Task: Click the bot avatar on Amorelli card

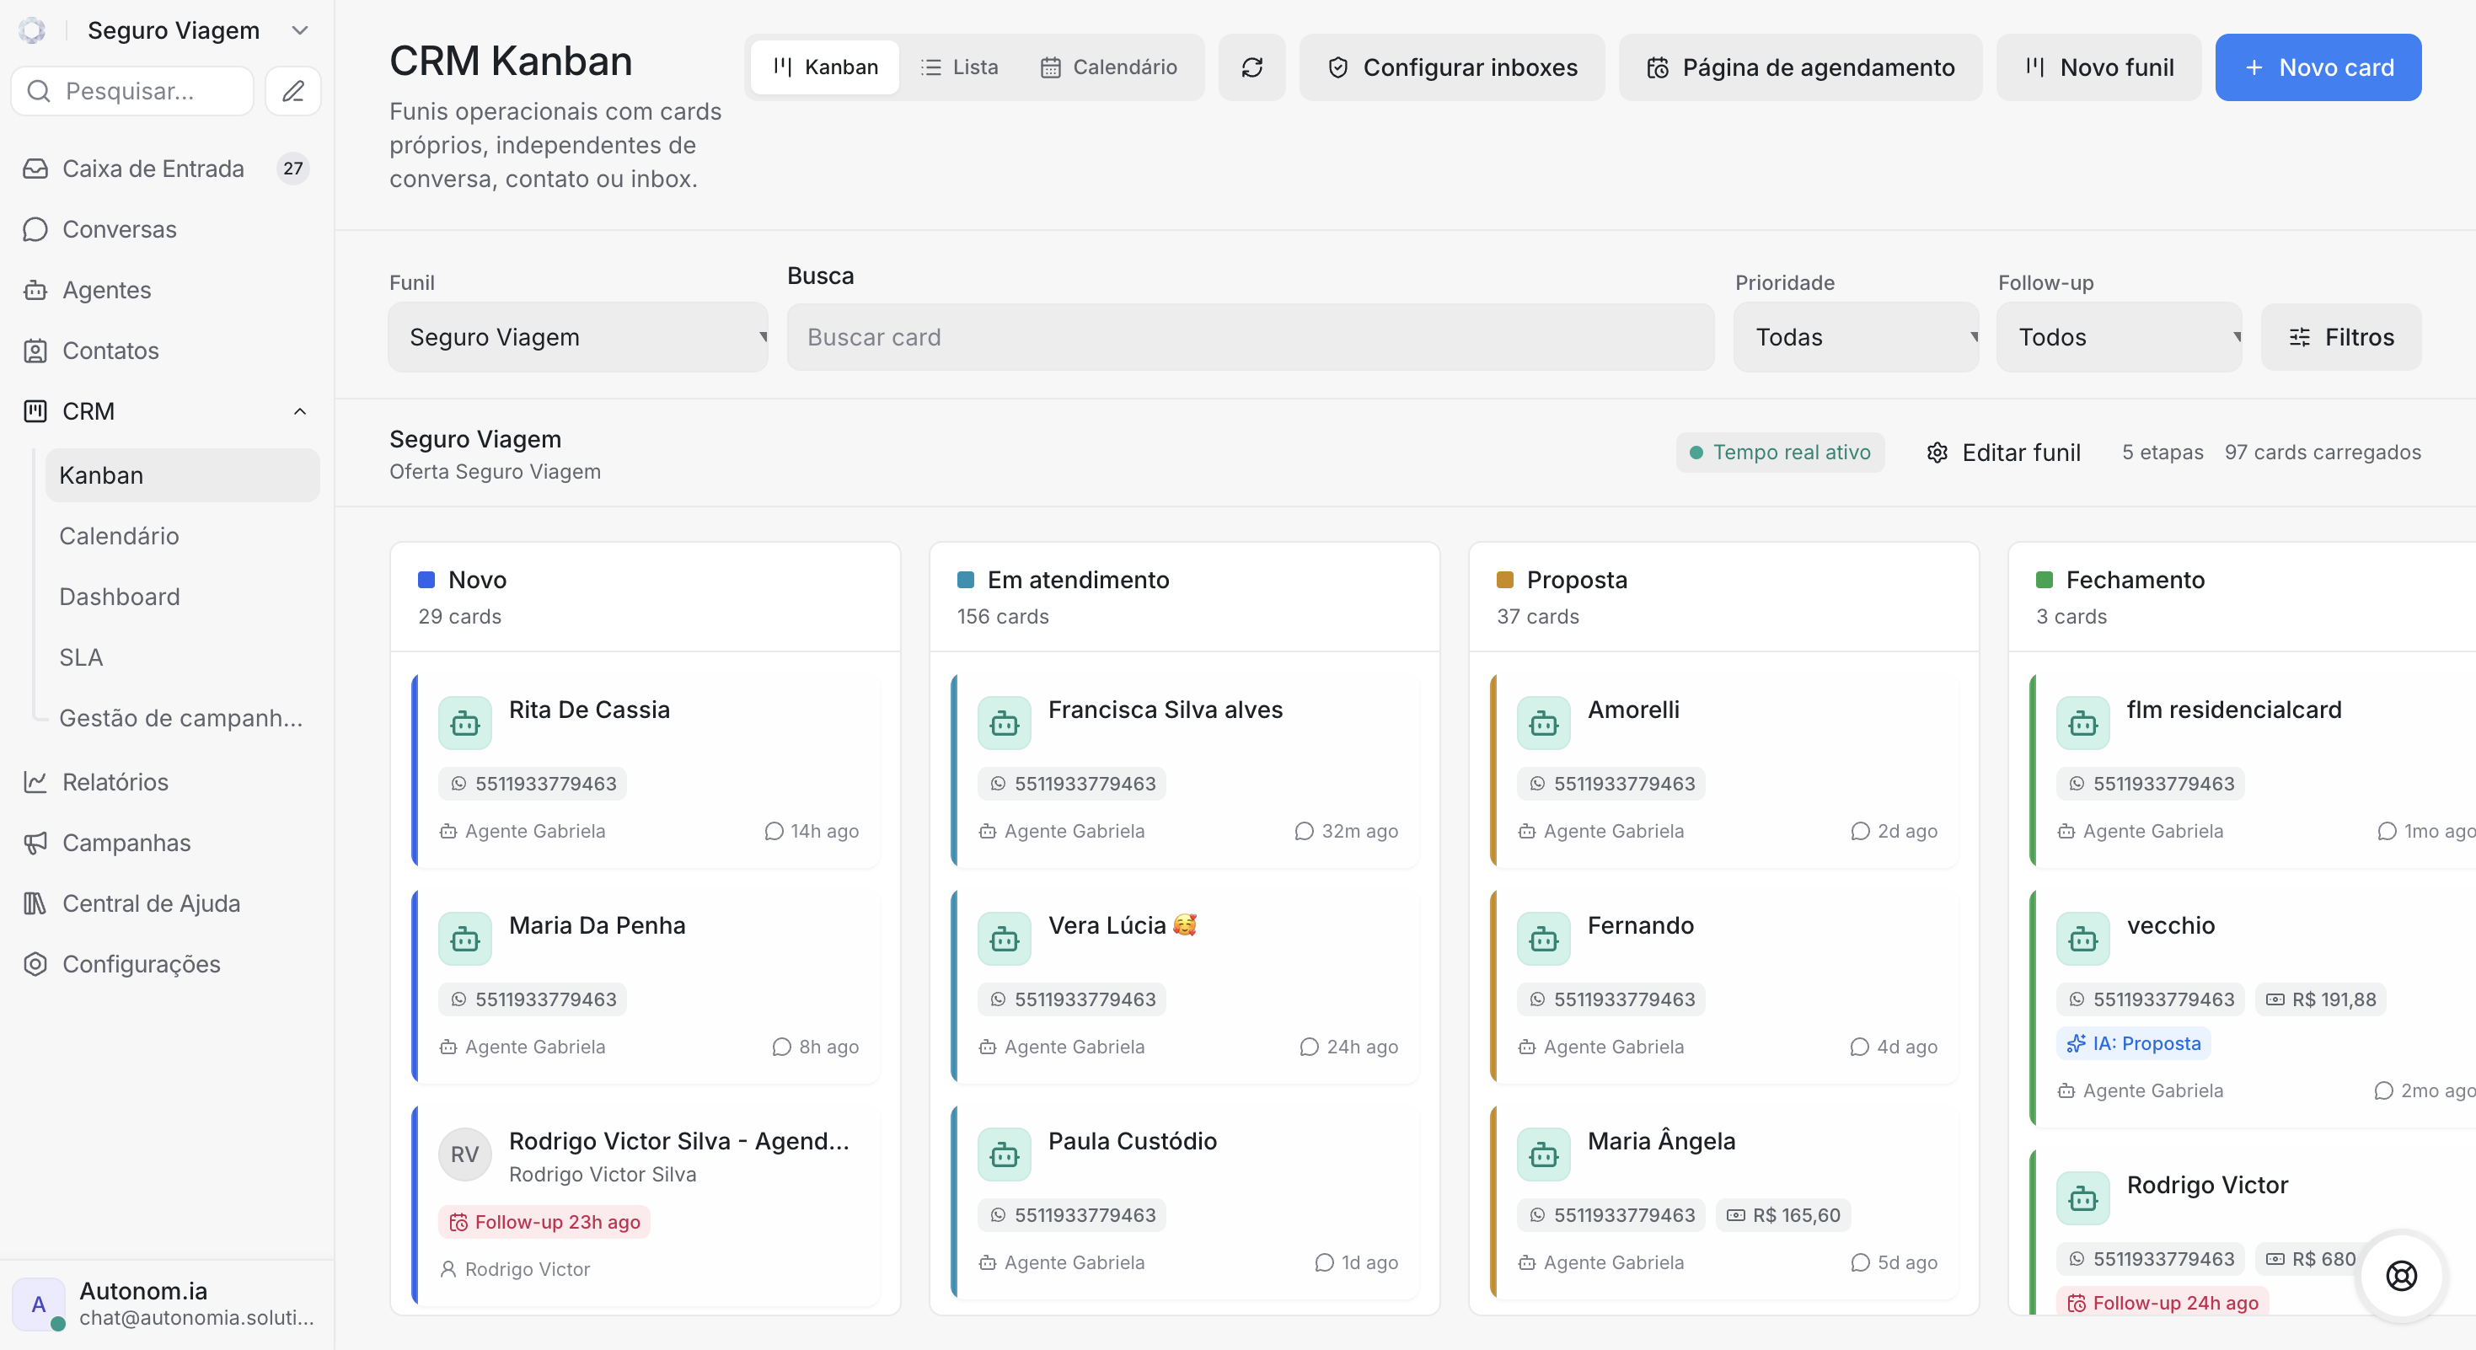Action: pyautogui.click(x=1543, y=722)
